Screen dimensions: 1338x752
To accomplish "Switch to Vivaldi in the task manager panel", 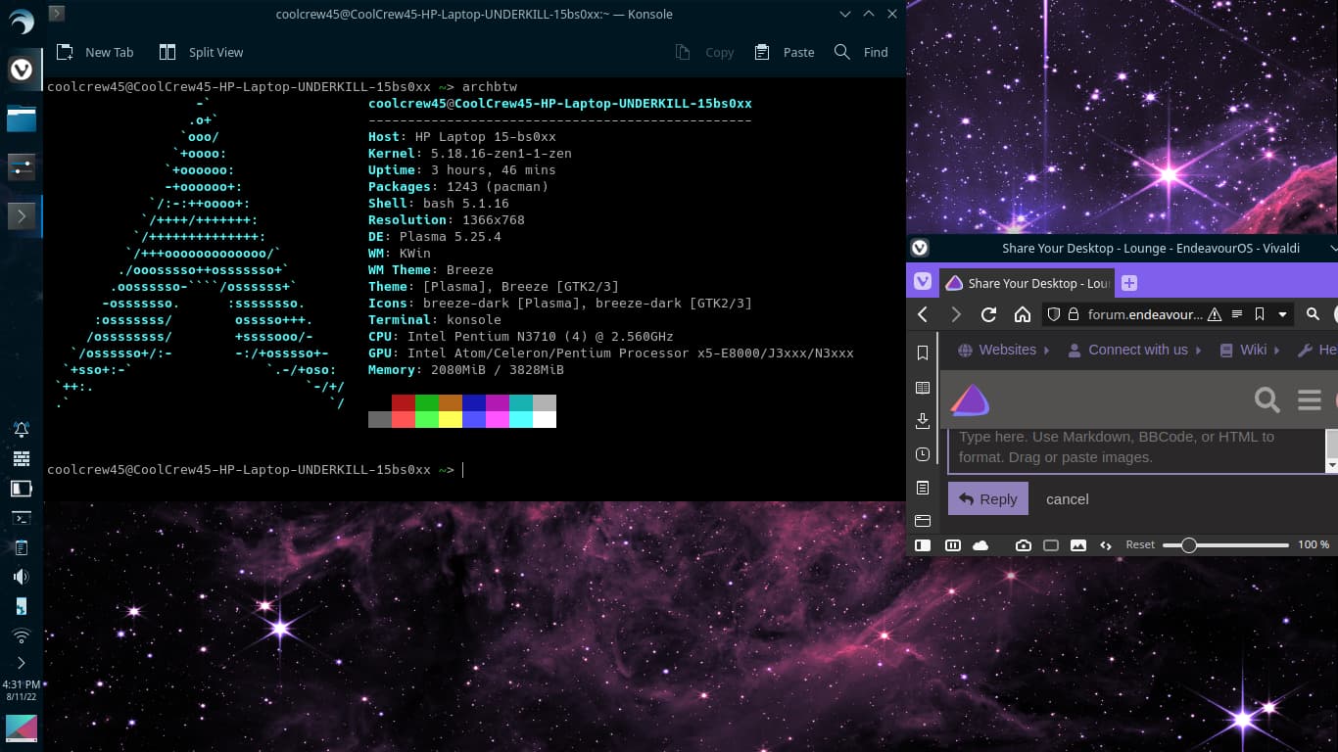I will [x=22, y=70].
